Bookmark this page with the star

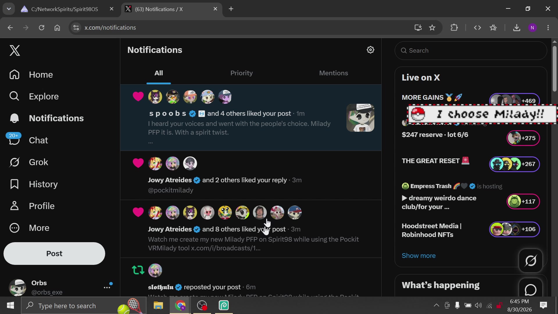(432, 28)
